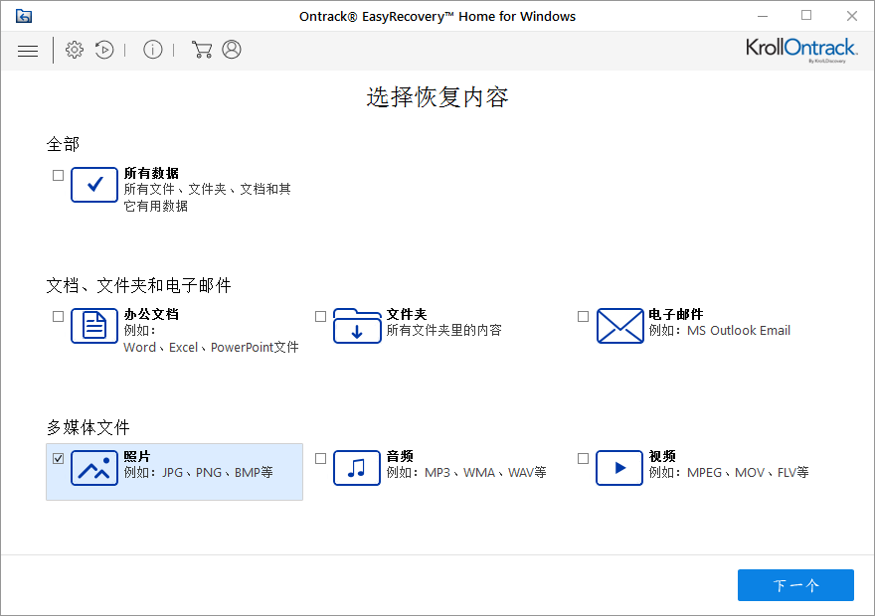The height and width of the screenshot is (616, 875).
Task: Check the 电子邮件 checkbox
Action: click(583, 315)
